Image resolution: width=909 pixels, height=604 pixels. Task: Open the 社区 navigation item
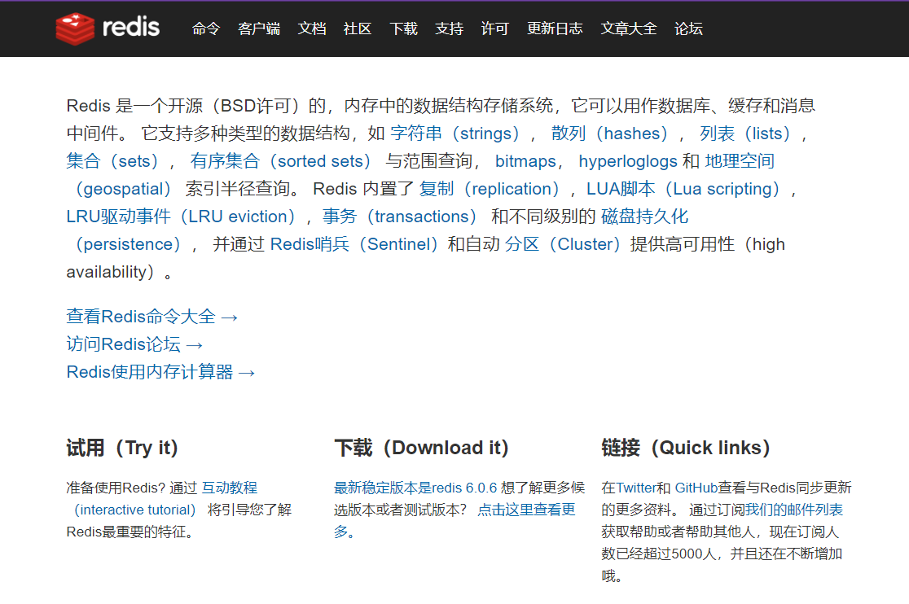(x=357, y=28)
